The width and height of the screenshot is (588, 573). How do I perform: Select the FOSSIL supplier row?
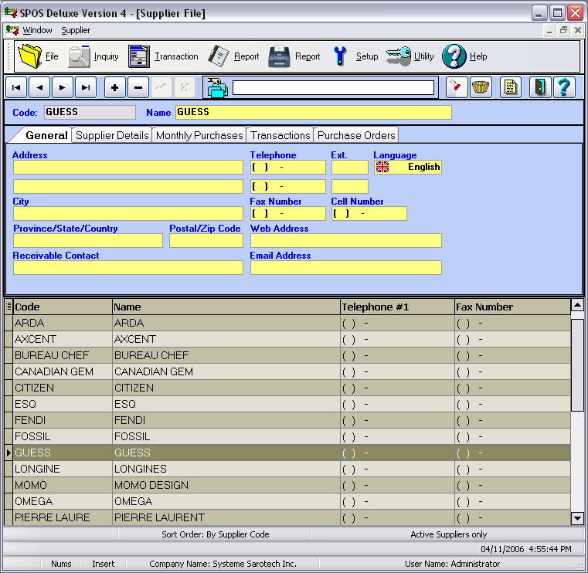pos(287,436)
